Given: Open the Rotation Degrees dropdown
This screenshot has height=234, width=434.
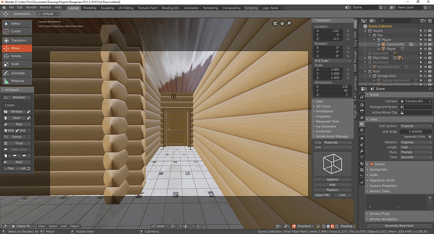Looking at the screenshot, I should coord(416,142).
